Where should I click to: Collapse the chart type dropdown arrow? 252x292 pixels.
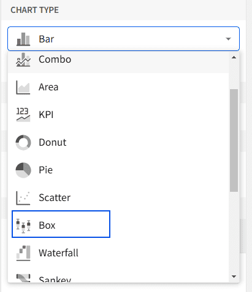pos(228,39)
